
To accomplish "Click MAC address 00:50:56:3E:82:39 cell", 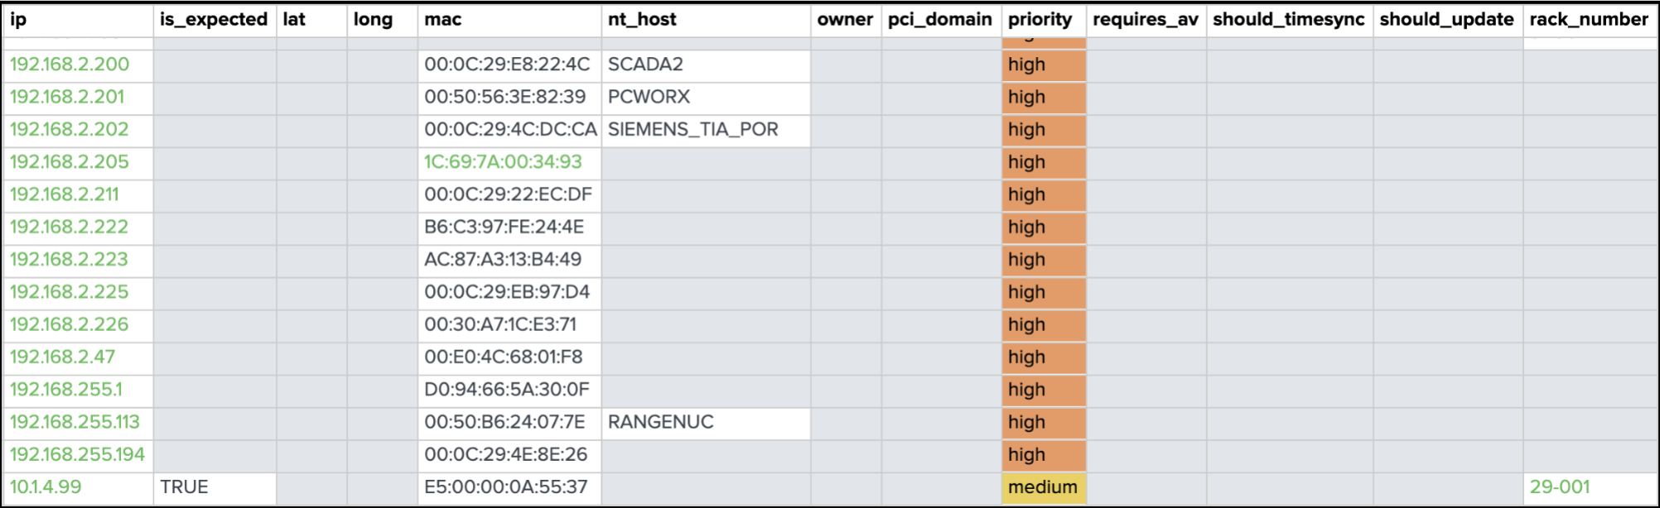I will [504, 97].
